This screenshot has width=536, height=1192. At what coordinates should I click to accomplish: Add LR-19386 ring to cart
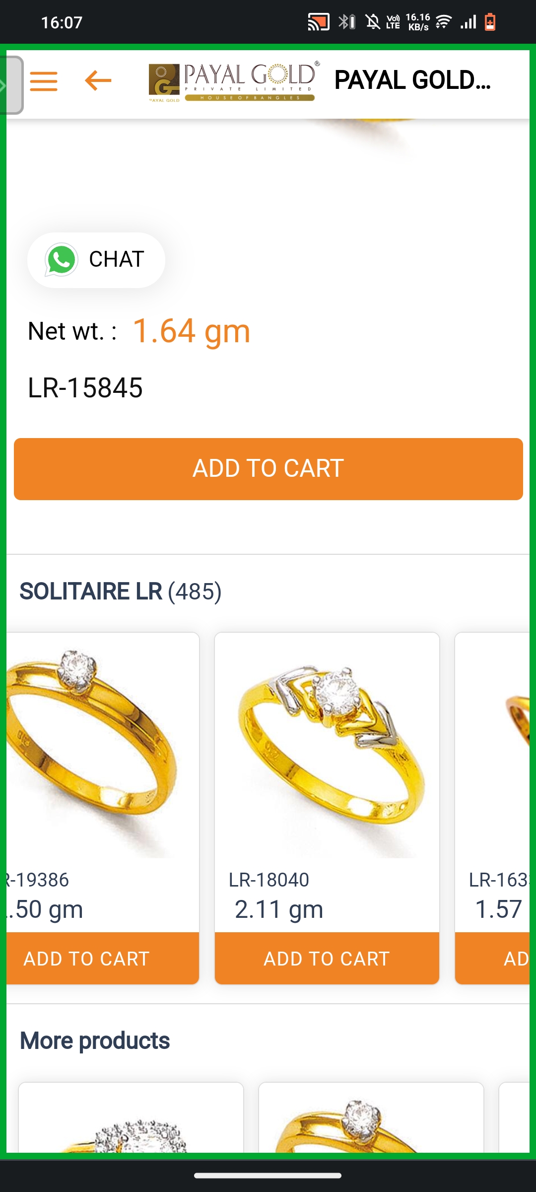[103, 958]
